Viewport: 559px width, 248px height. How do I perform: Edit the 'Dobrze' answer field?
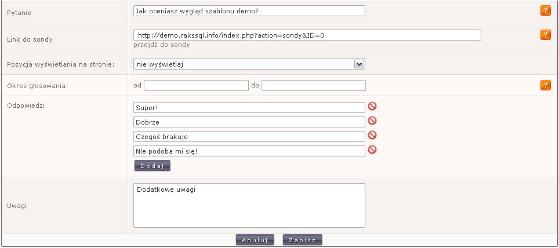coord(249,122)
